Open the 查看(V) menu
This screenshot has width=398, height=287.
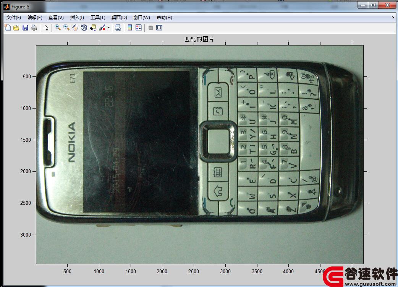[56, 18]
